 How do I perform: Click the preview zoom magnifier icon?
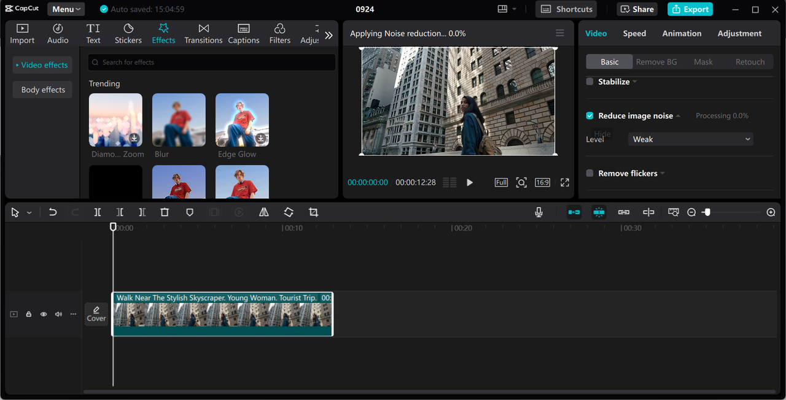point(521,182)
